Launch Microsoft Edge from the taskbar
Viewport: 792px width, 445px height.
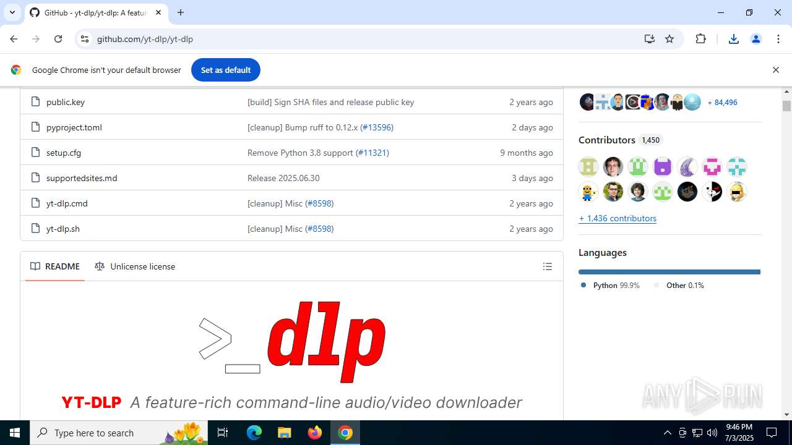254,433
